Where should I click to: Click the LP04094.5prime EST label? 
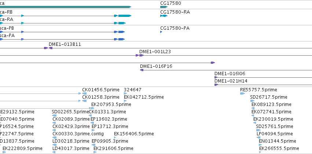(275, 134)
